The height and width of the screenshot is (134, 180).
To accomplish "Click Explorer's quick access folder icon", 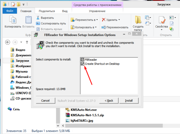I will pyautogui.click(x=5, y=4).
